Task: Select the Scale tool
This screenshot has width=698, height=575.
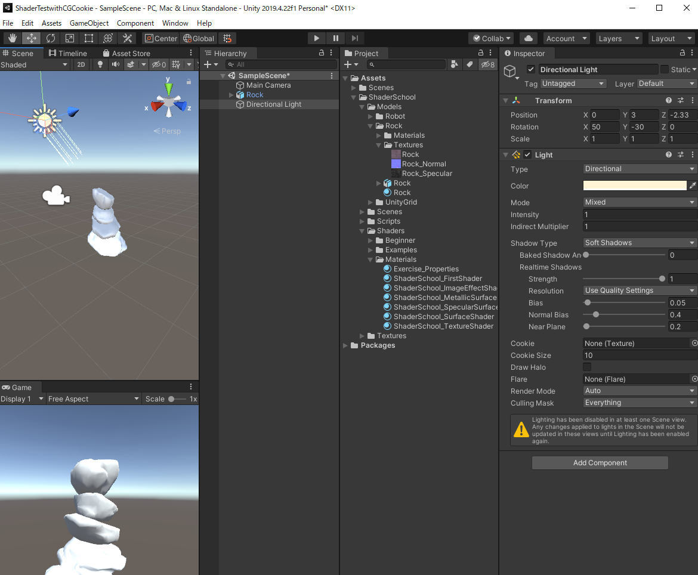Action: tap(70, 38)
